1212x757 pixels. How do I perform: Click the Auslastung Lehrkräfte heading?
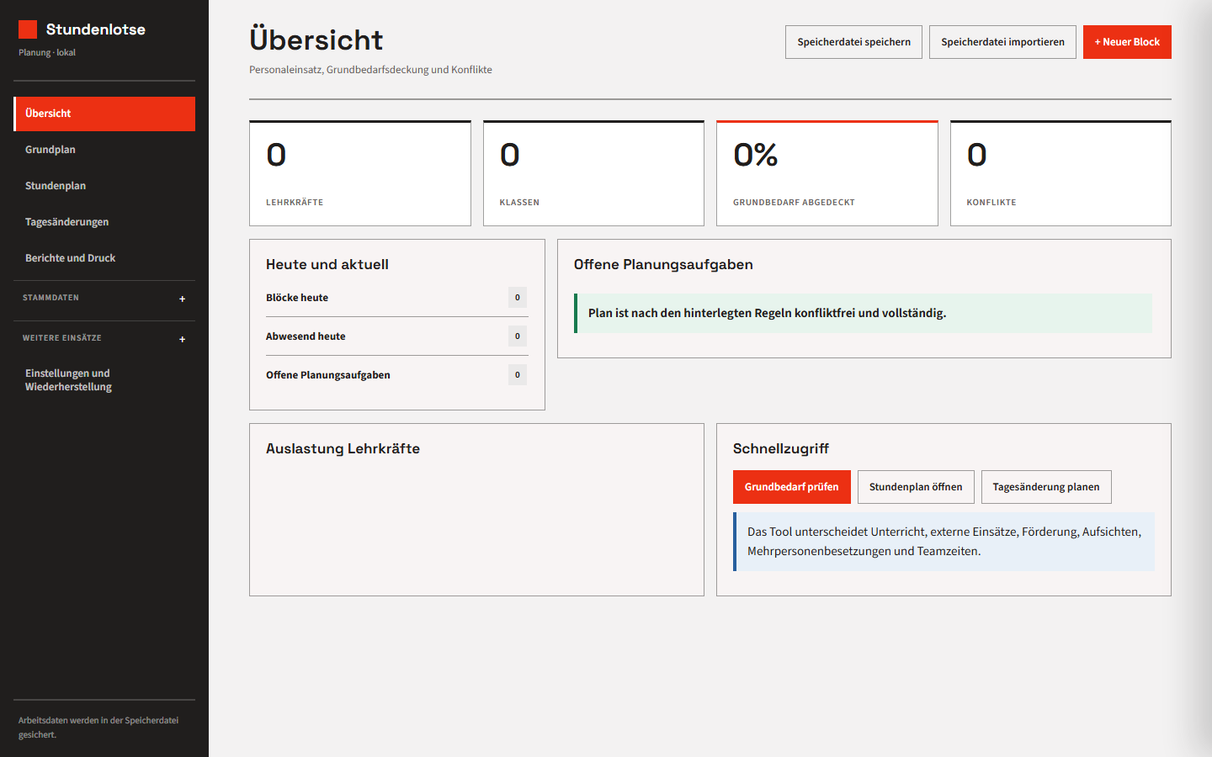tap(343, 449)
